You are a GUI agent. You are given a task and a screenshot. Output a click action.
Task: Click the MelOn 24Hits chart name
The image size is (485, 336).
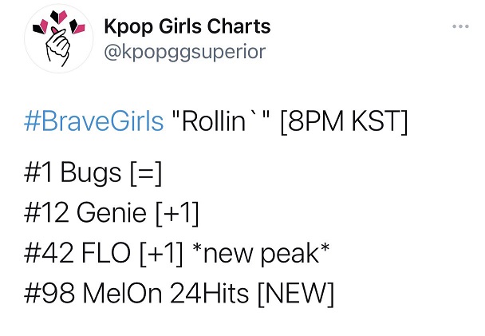(165, 294)
